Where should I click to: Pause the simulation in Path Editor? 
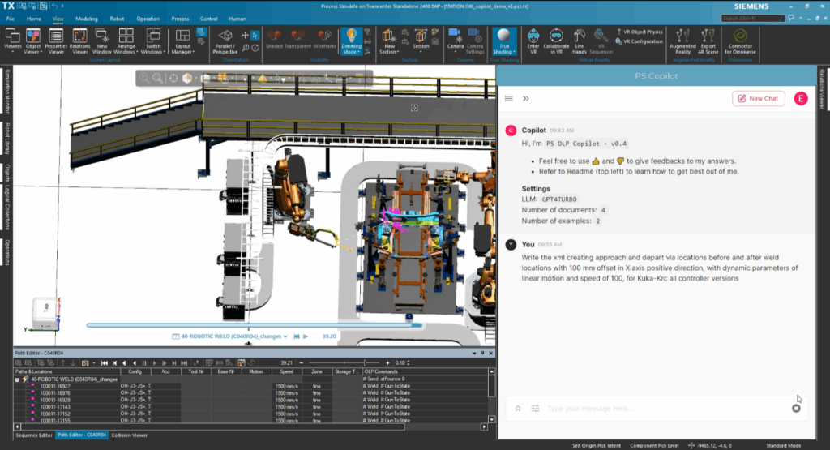(144, 363)
